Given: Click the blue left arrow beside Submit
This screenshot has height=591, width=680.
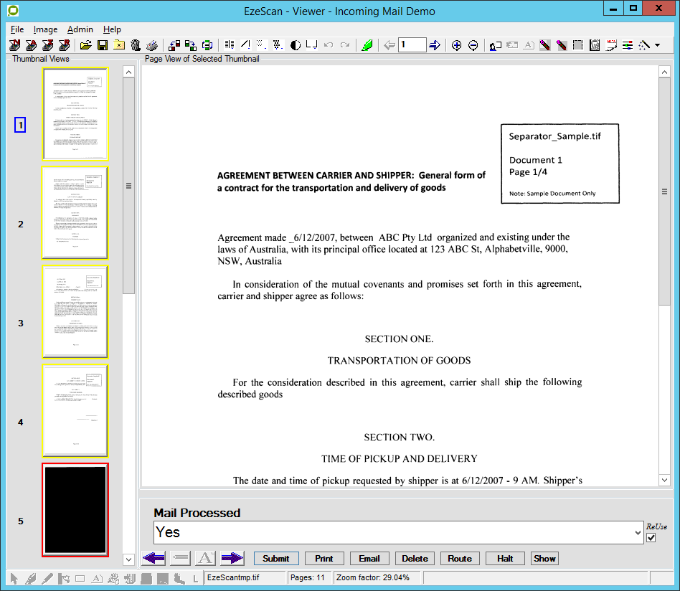Looking at the screenshot, I should click(154, 558).
